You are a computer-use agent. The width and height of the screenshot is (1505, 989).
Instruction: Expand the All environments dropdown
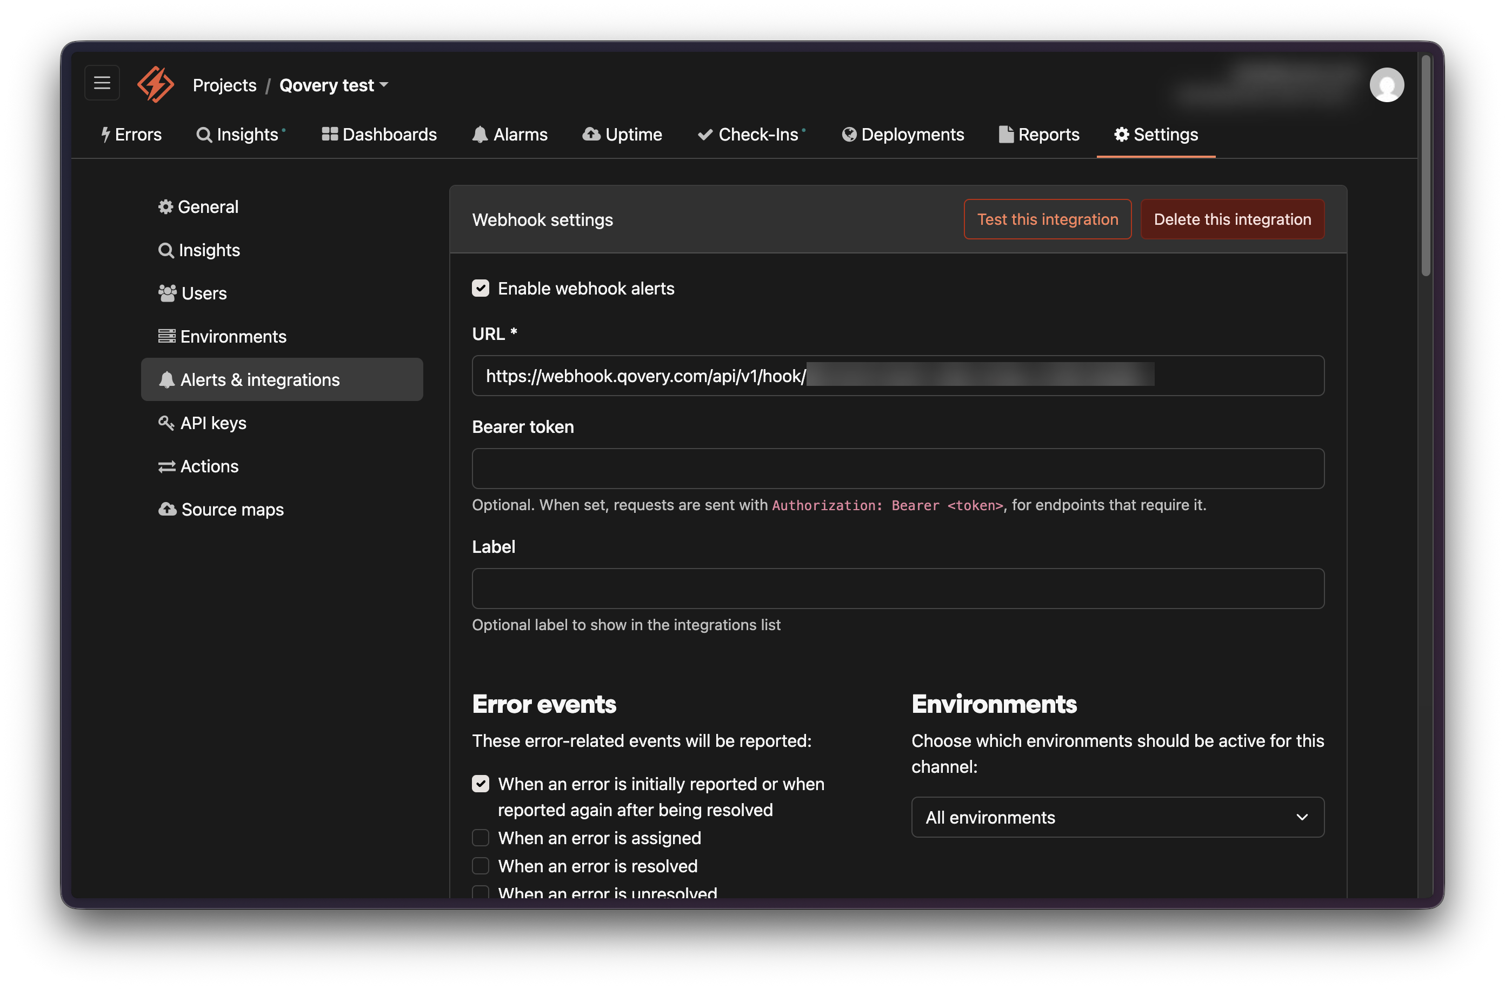coord(1117,818)
